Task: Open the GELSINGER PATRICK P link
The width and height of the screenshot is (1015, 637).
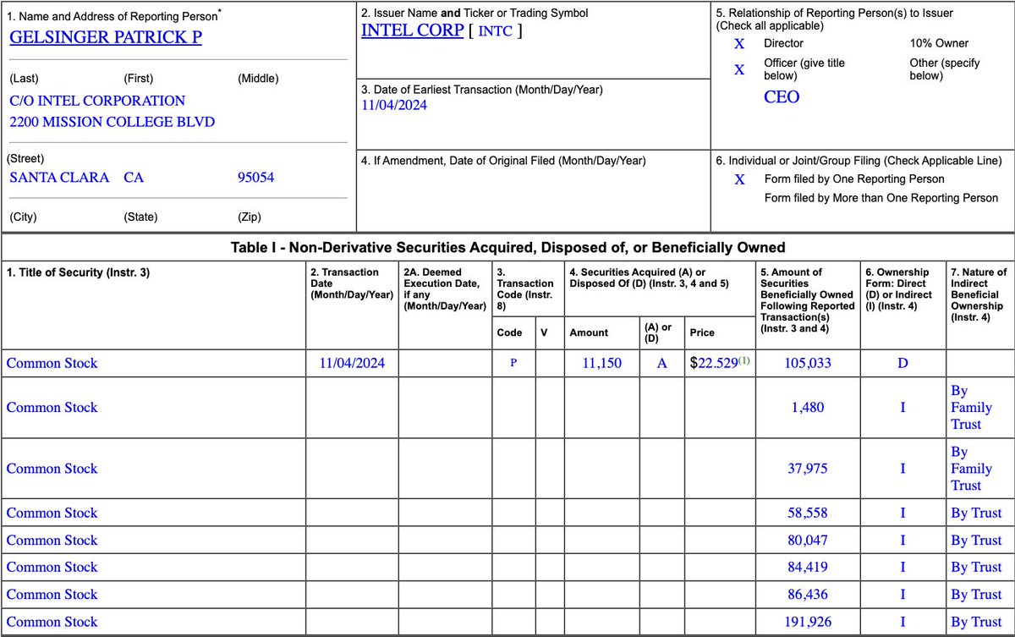Action: [x=106, y=37]
